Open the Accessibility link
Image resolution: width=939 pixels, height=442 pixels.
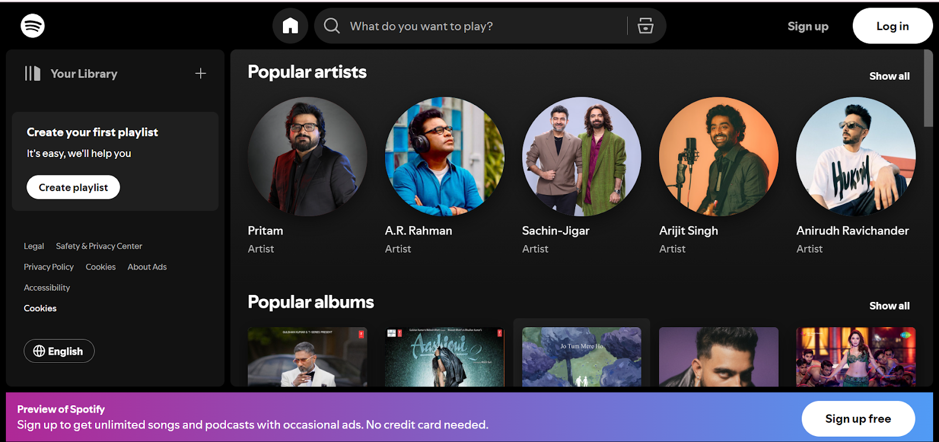tap(47, 288)
